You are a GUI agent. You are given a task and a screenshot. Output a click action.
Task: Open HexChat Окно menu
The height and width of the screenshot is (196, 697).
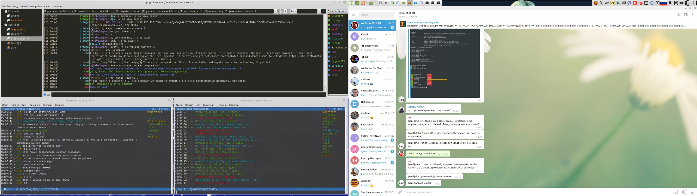click(47, 7)
